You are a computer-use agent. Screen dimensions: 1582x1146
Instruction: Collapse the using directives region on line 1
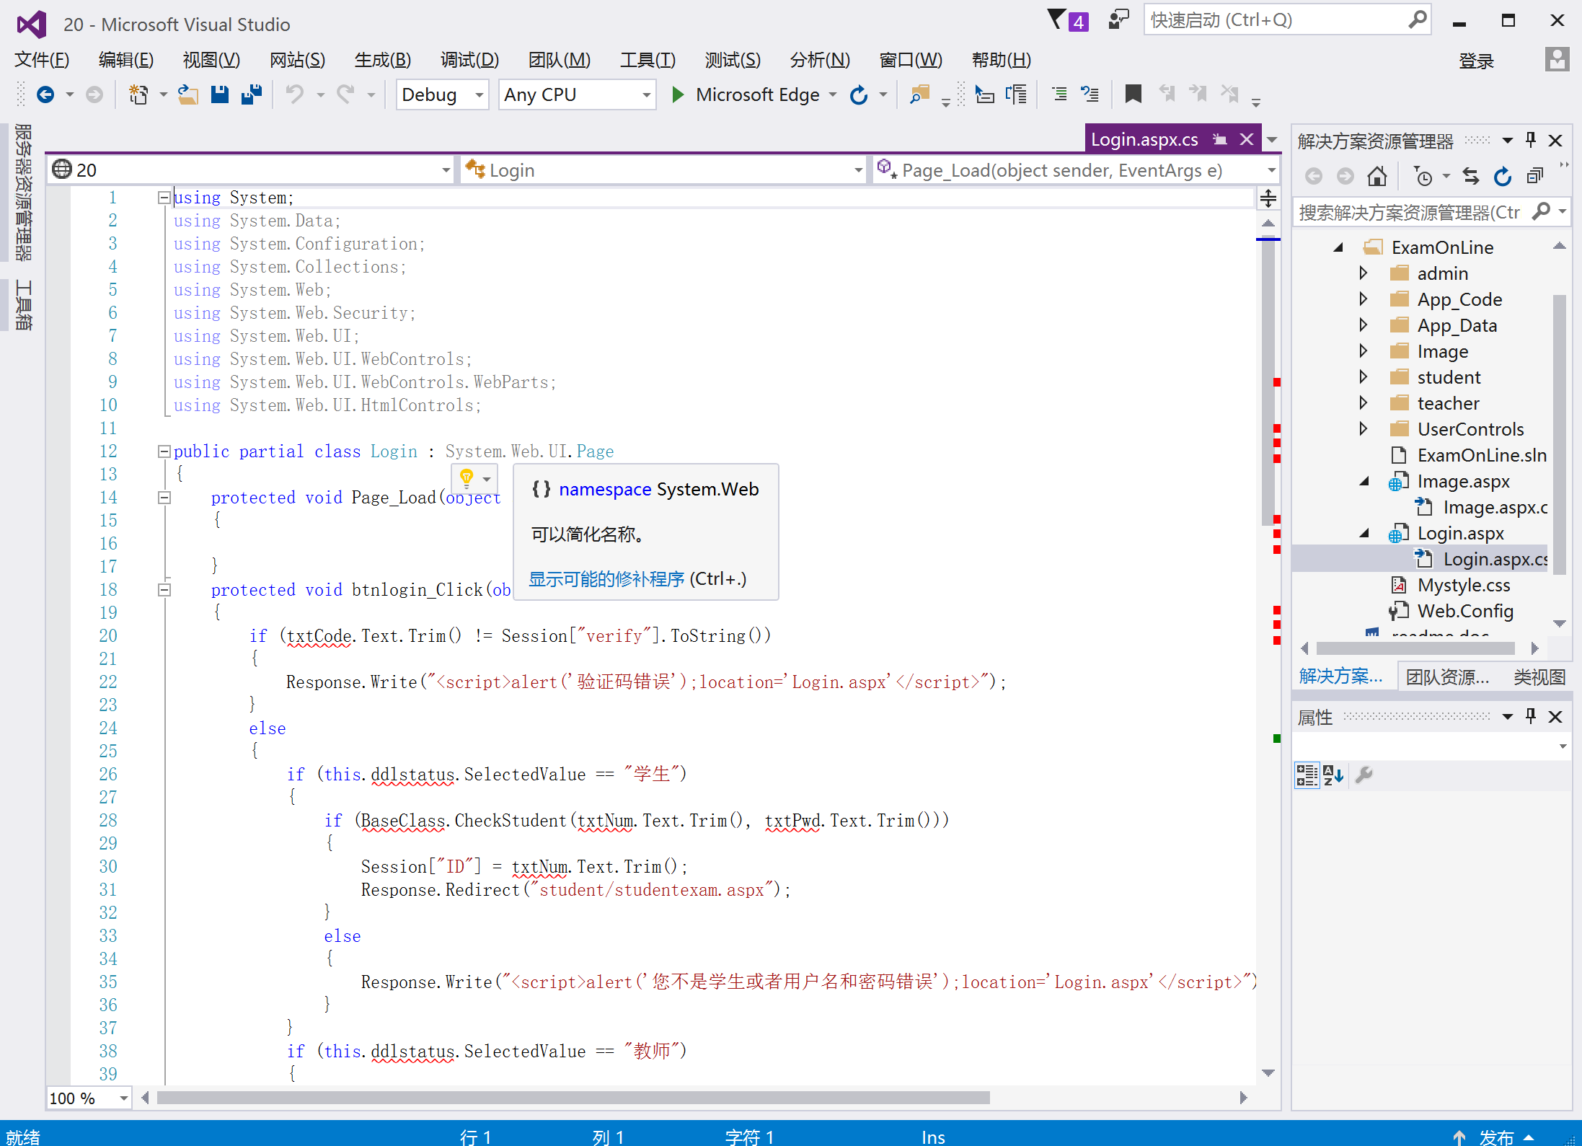[164, 198]
